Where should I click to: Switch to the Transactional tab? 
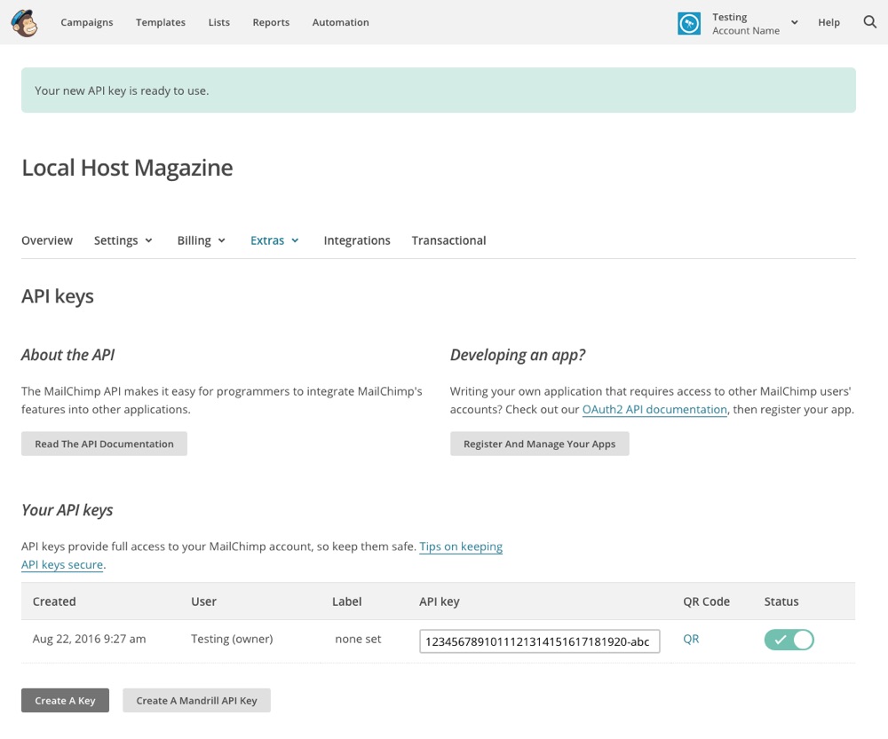point(448,240)
